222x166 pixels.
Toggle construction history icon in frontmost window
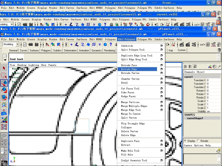[173, 45]
